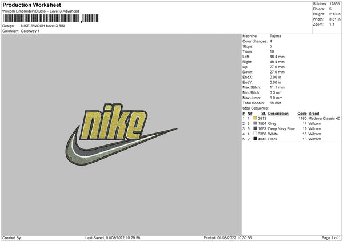This screenshot has width=343, height=242.
Task: Click the Deep Navy Blue description
Action: point(281,128)
